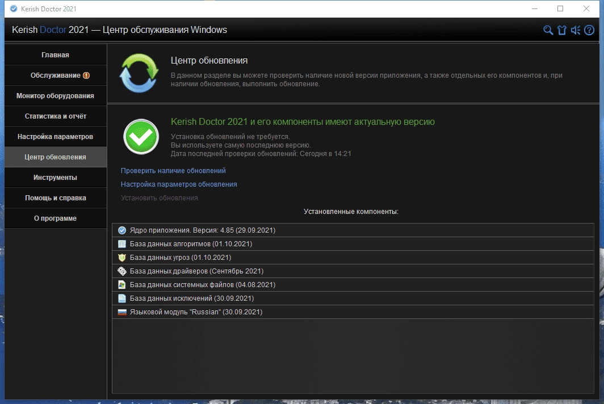Switch to Статистика и отчёт
Viewport: 604px width, 404px height.
coord(56,116)
